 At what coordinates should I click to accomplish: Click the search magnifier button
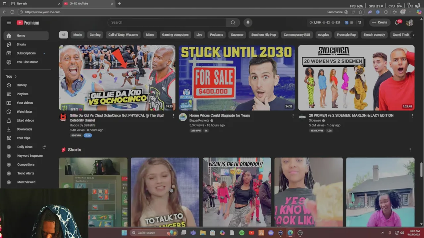click(x=233, y=22)
